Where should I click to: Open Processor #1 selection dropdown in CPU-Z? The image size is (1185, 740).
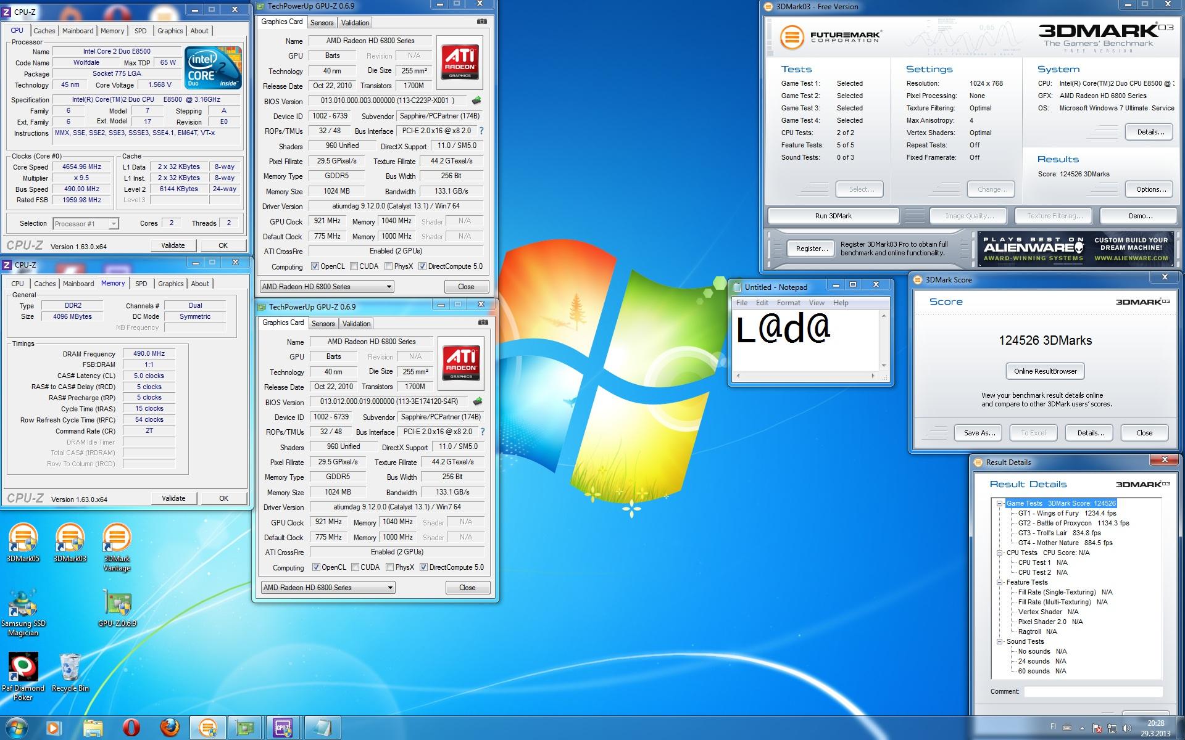tap(86, 224)
